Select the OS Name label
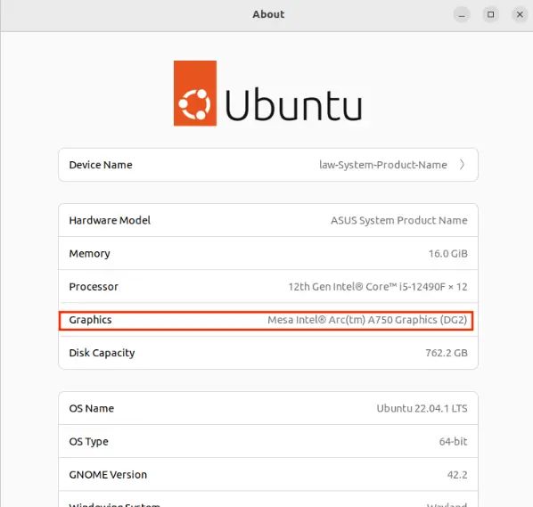Viewport: 533px width, 507px height. pyautogui.click(x=92, y=408)
